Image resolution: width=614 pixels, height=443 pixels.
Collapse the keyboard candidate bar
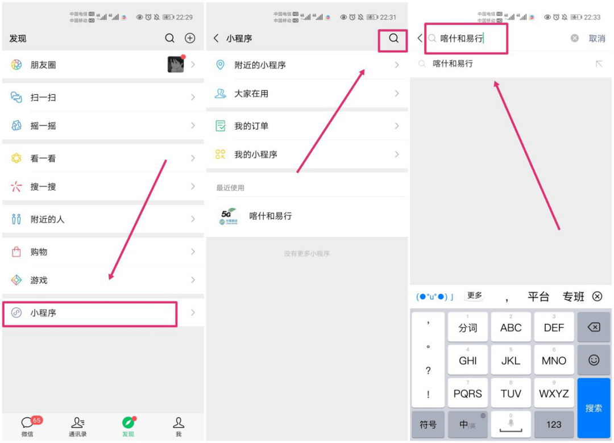[597, 296]
